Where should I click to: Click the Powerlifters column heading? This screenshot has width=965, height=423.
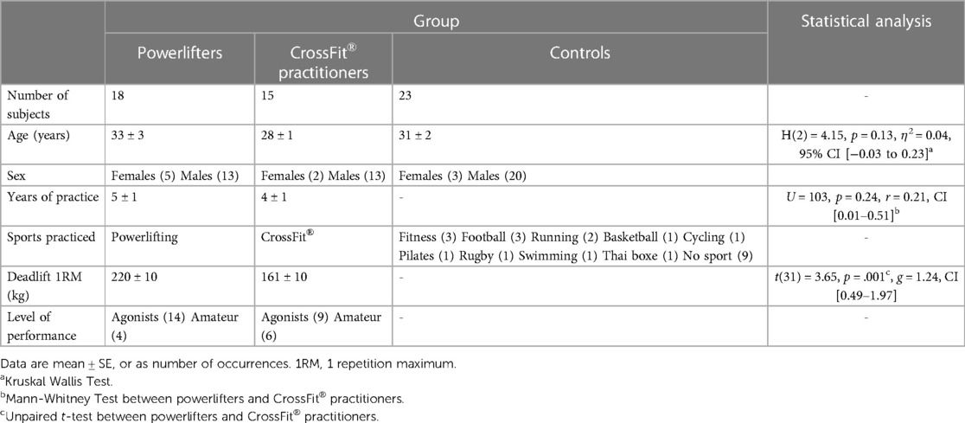point(179,52)
